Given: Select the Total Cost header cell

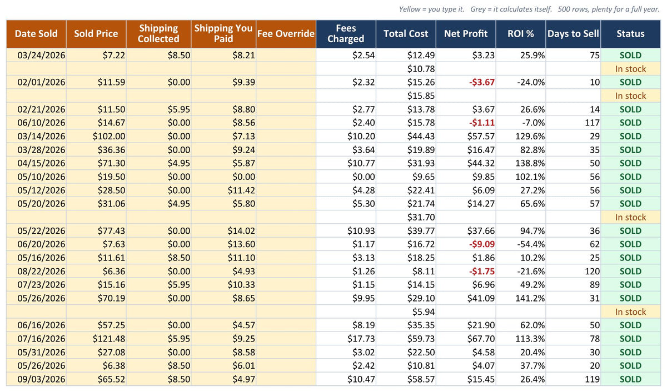Looking at the screenshot, I should [x=406, y=34].
